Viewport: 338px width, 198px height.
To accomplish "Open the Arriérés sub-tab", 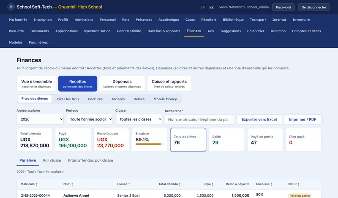I will click(x=118, y=99).
